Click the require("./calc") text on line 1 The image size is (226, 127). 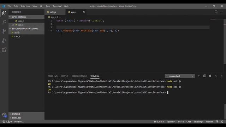pyautogui.click(x=91, y=20)
